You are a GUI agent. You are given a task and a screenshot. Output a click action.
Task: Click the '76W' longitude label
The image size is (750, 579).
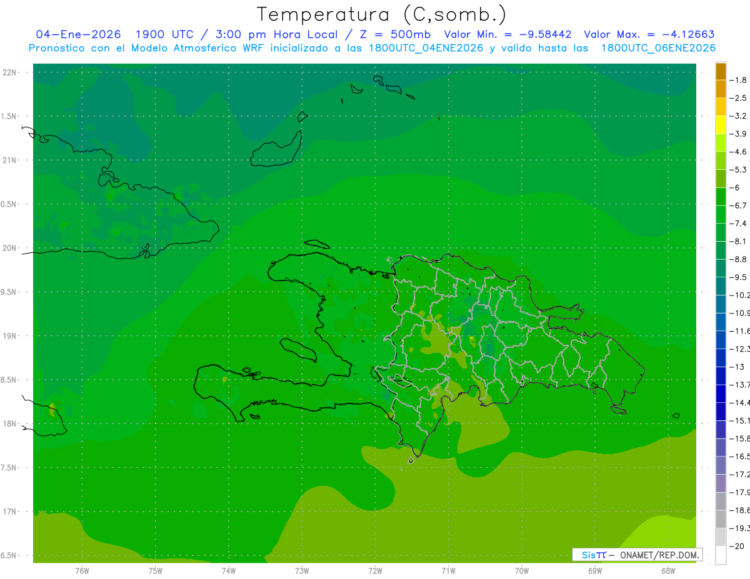click(x=82, y=571)
